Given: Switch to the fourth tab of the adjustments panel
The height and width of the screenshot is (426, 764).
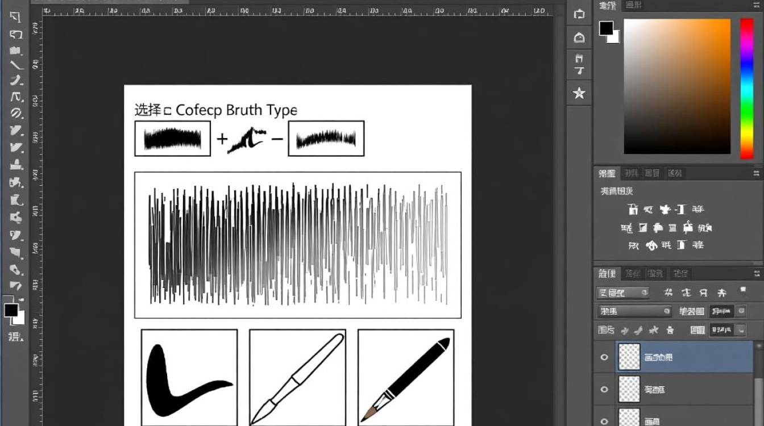Looking at the screenshot, I should (675, 173).
